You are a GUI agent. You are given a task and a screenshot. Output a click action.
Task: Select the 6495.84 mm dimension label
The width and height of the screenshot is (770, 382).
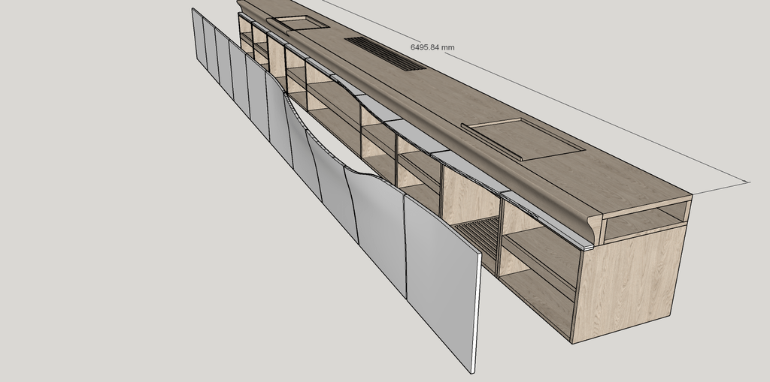[x=432, y=47]
